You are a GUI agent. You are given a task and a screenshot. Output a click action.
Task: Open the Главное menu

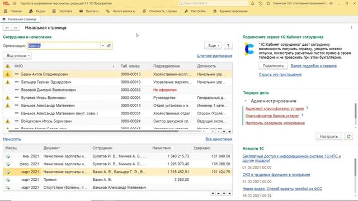coord(16,11)
